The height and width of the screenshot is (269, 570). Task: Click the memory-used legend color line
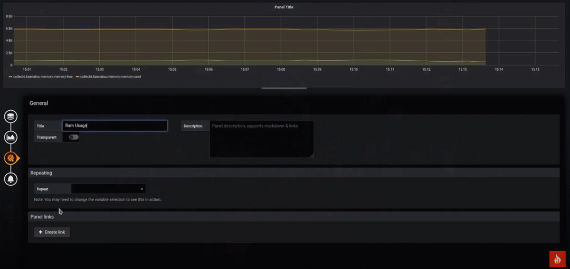pos(77,77)
